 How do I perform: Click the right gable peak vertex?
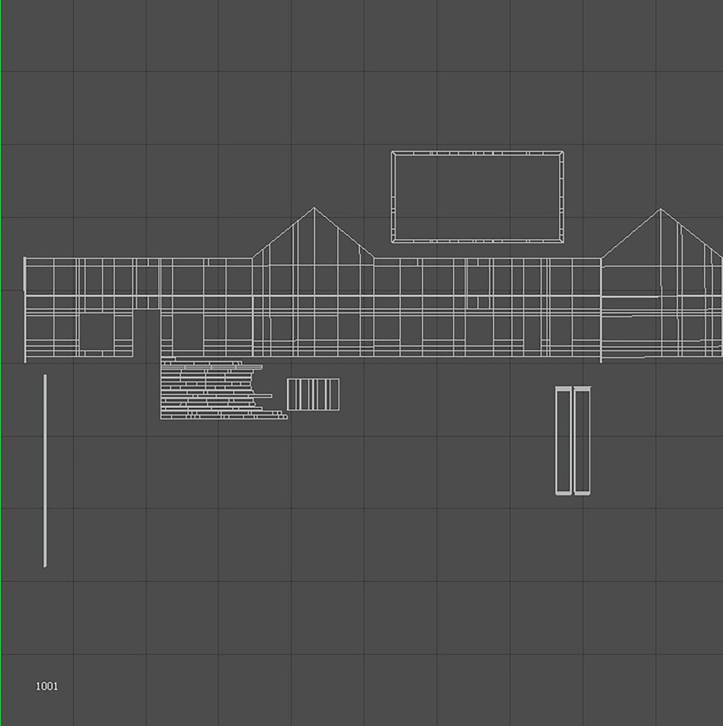[661, 209]
